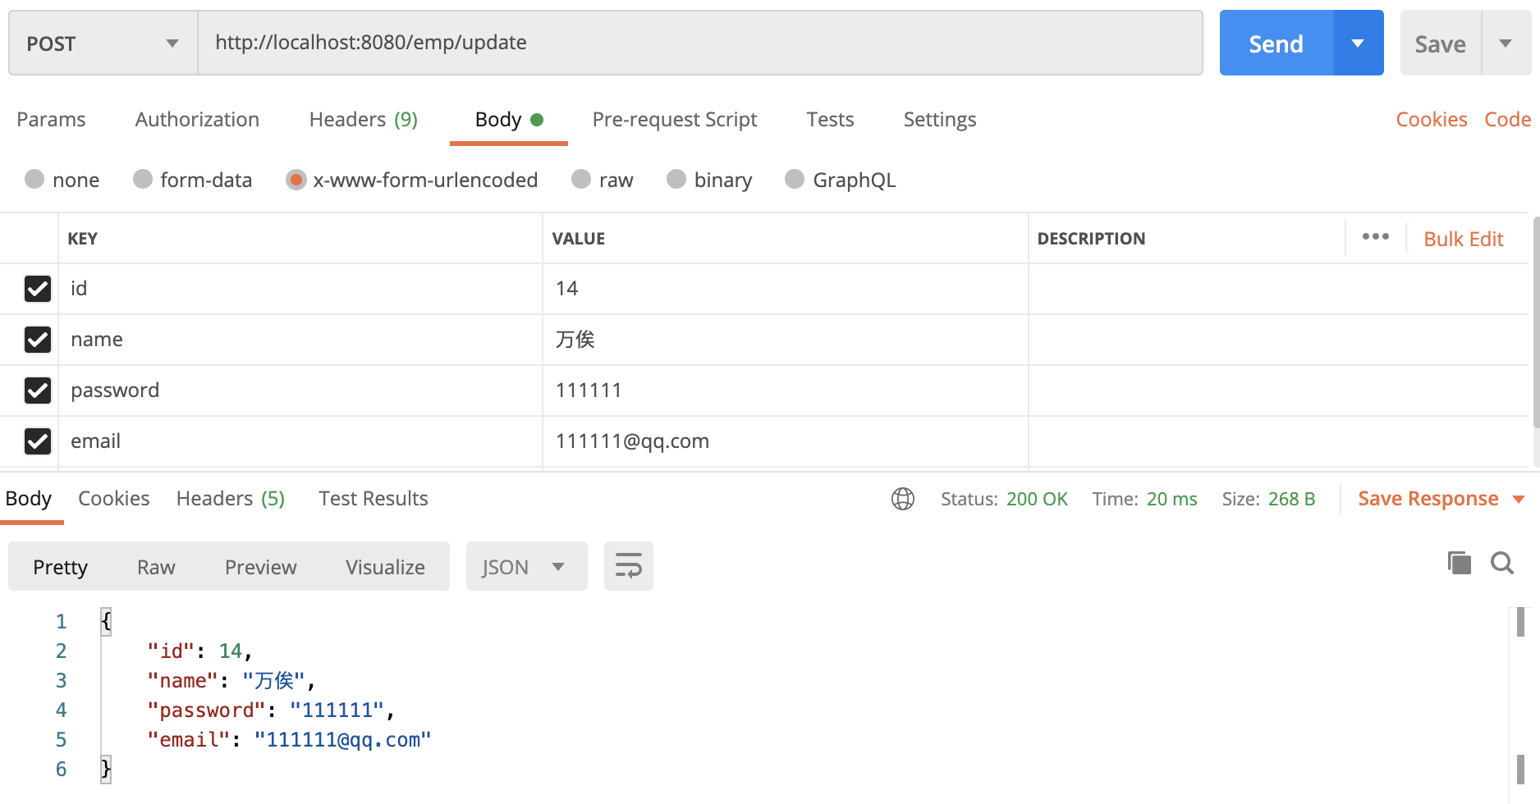Search within the response
1540x804 pixels.
(x=1502, y=563)
